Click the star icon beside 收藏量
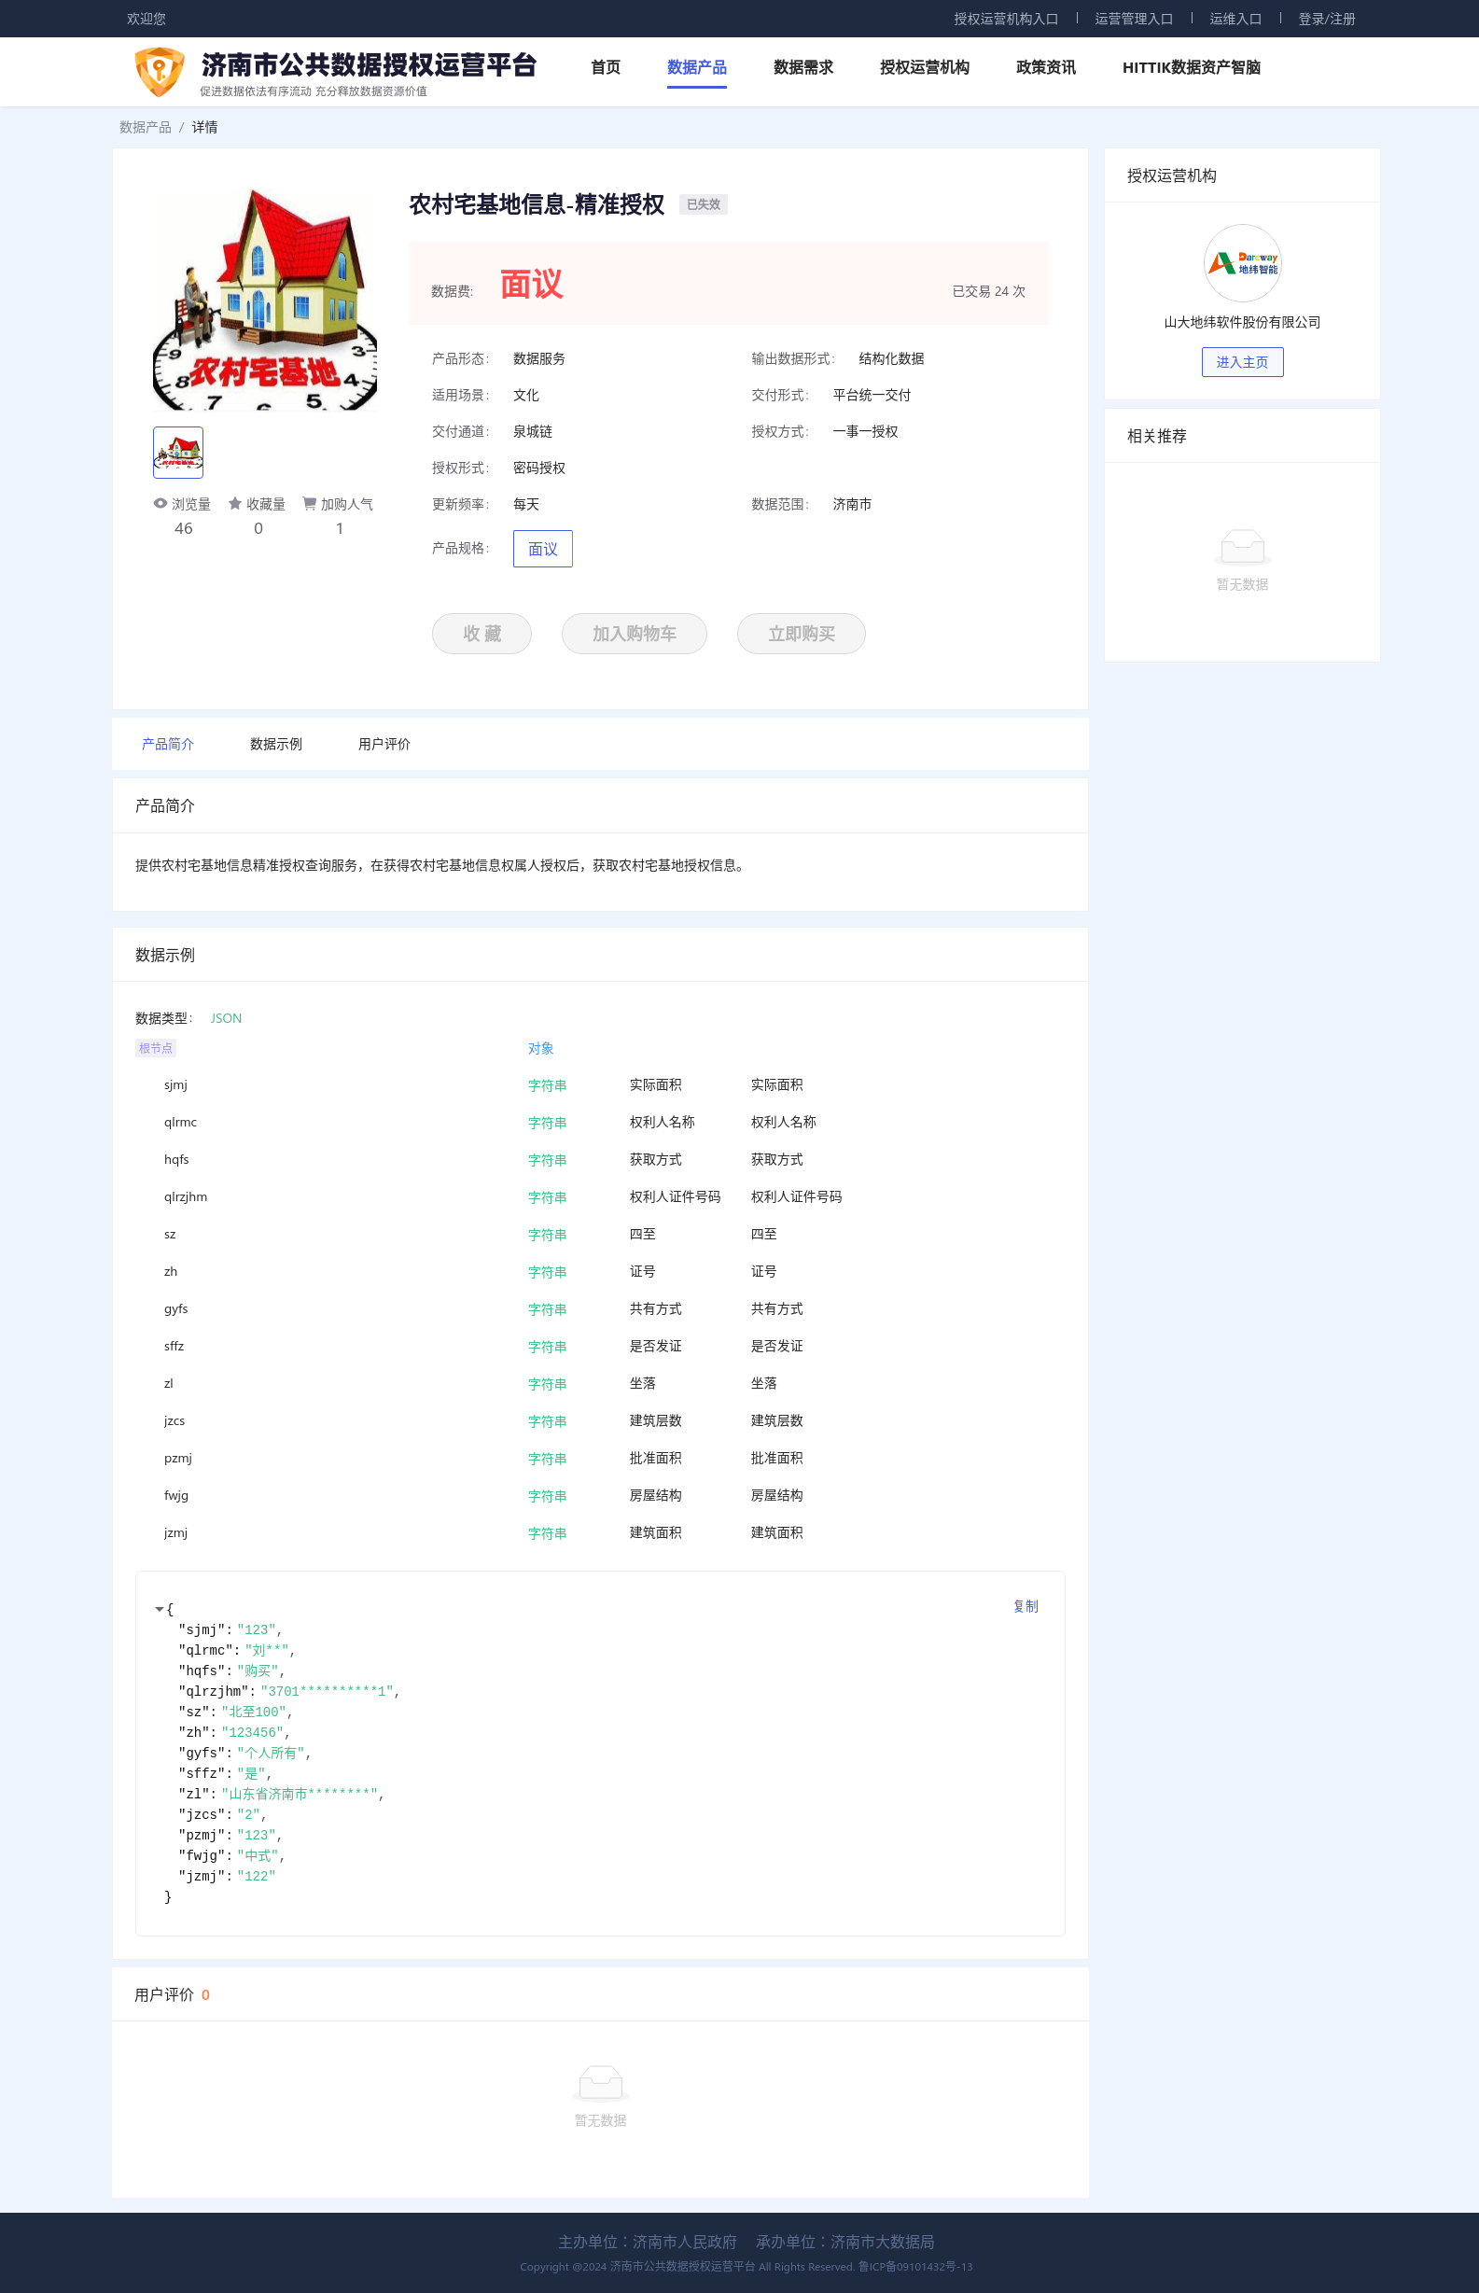This screenshot has width=1479, height=2293. (235, 503)
